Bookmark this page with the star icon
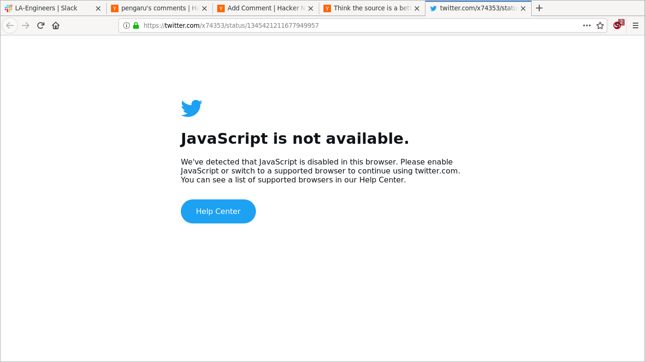Viewport: 645px width, 362px height. click(x=600, y=25)
